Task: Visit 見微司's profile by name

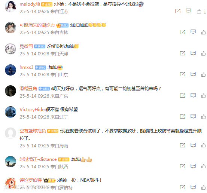Action: 26,46
